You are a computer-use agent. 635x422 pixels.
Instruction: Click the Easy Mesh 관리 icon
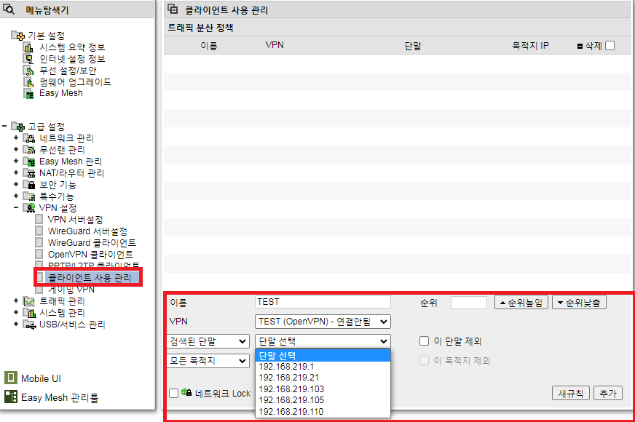[x=29, y=162]
